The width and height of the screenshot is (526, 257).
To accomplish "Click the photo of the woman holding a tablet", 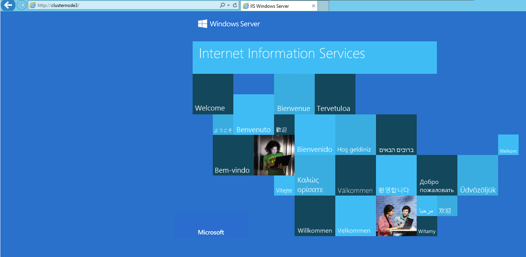I will coord(274,155).
